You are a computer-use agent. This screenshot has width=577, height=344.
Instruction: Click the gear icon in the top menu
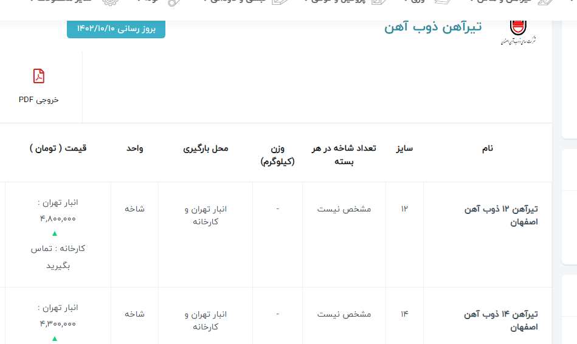tap(110, 2)
